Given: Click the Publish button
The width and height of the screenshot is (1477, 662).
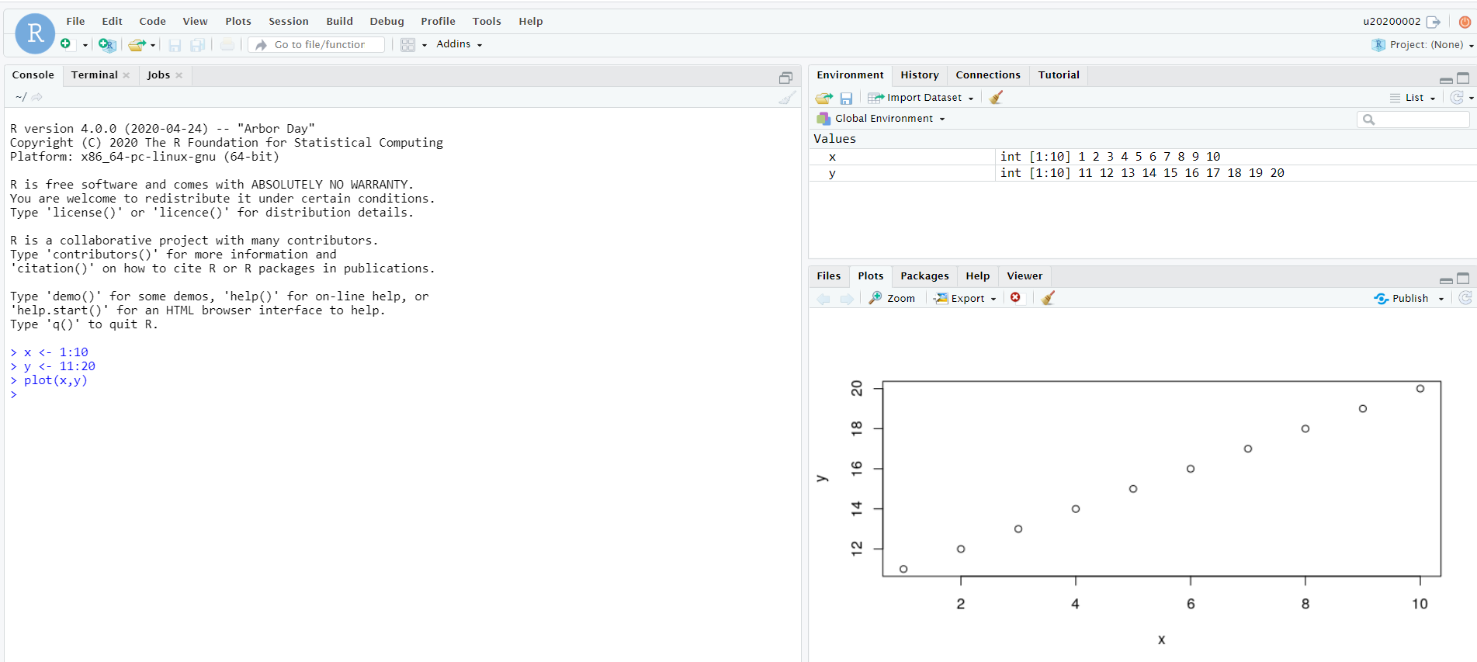Looking at the screenshot, I should (x=1402, y=299).
